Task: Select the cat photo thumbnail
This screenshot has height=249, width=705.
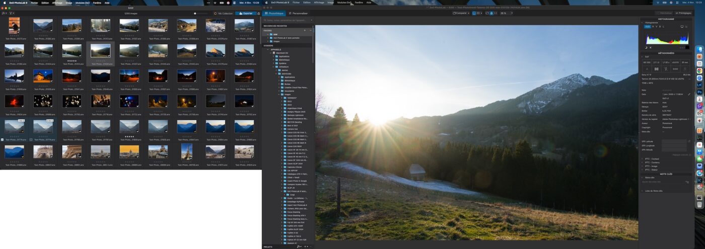Action: pos(14,25)
